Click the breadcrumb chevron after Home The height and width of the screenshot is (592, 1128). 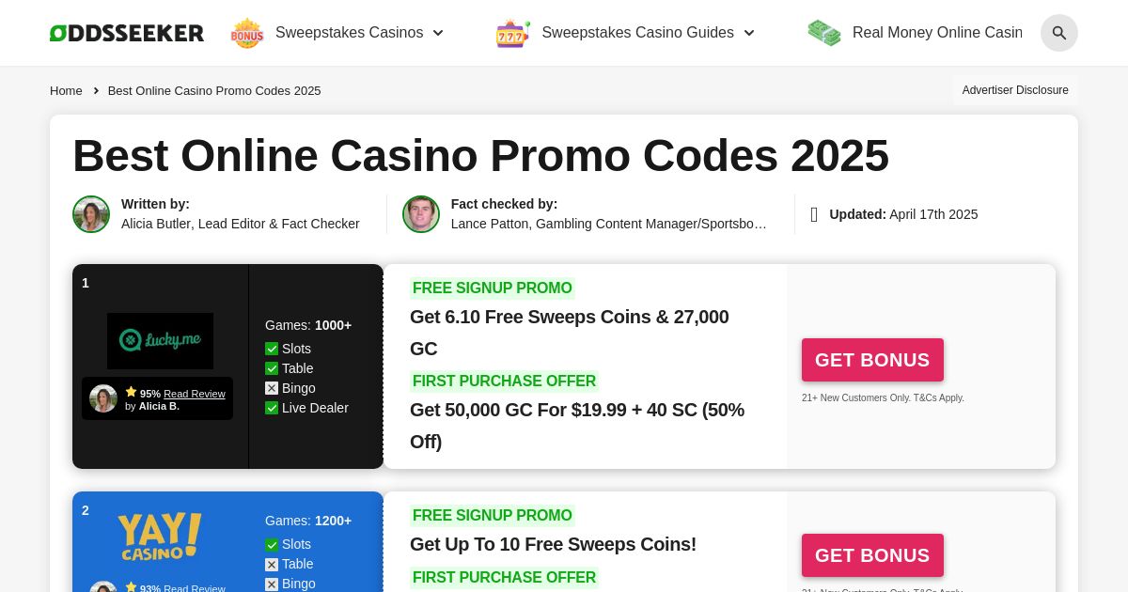click(x=96, y=90)
